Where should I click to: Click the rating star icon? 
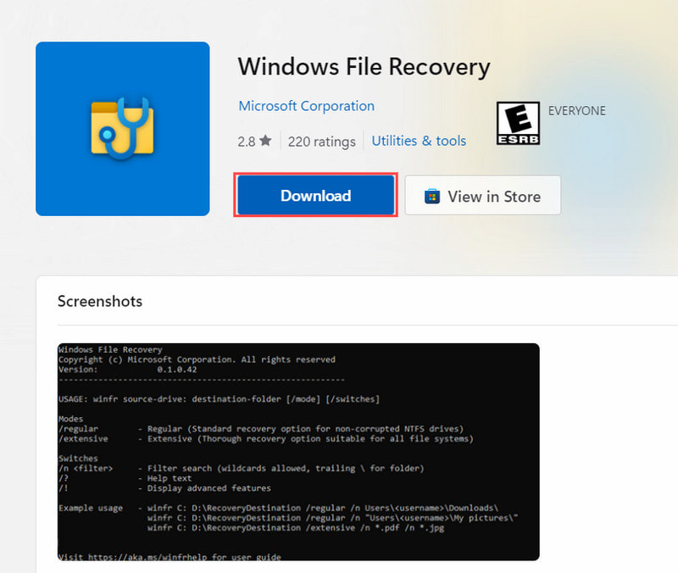pyautogui.click(x=265, y=141)
